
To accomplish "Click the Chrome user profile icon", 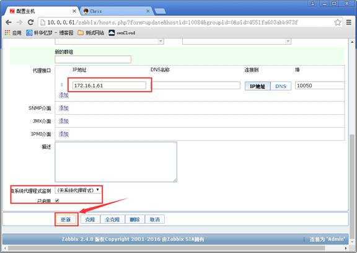I will (313, 3).
